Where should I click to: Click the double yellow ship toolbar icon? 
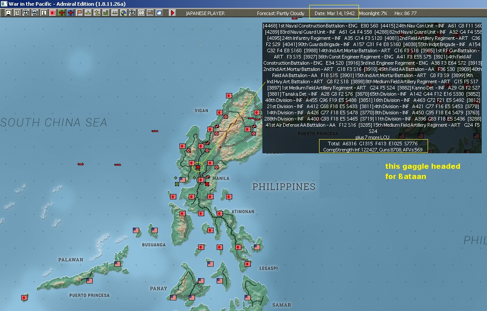coord(97,13)
